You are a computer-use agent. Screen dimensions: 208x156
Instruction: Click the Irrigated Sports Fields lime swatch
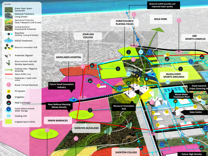[9, 122]
